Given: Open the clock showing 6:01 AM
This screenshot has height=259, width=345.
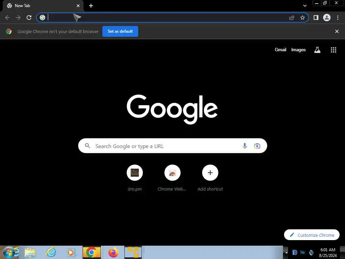Looking at the screenshot, I should tap(328, 252).
